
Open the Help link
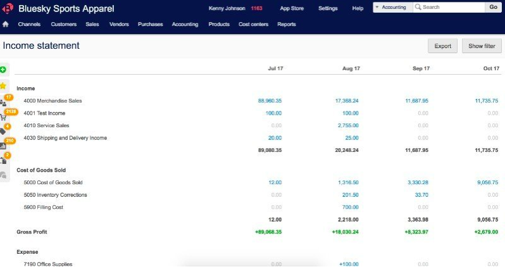[x=358, y=8]
